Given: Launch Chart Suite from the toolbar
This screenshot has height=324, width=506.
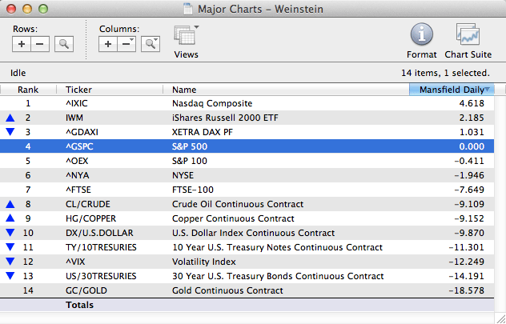Looking at the screenshot, I should pyautogui.click(x=468, y=41).
